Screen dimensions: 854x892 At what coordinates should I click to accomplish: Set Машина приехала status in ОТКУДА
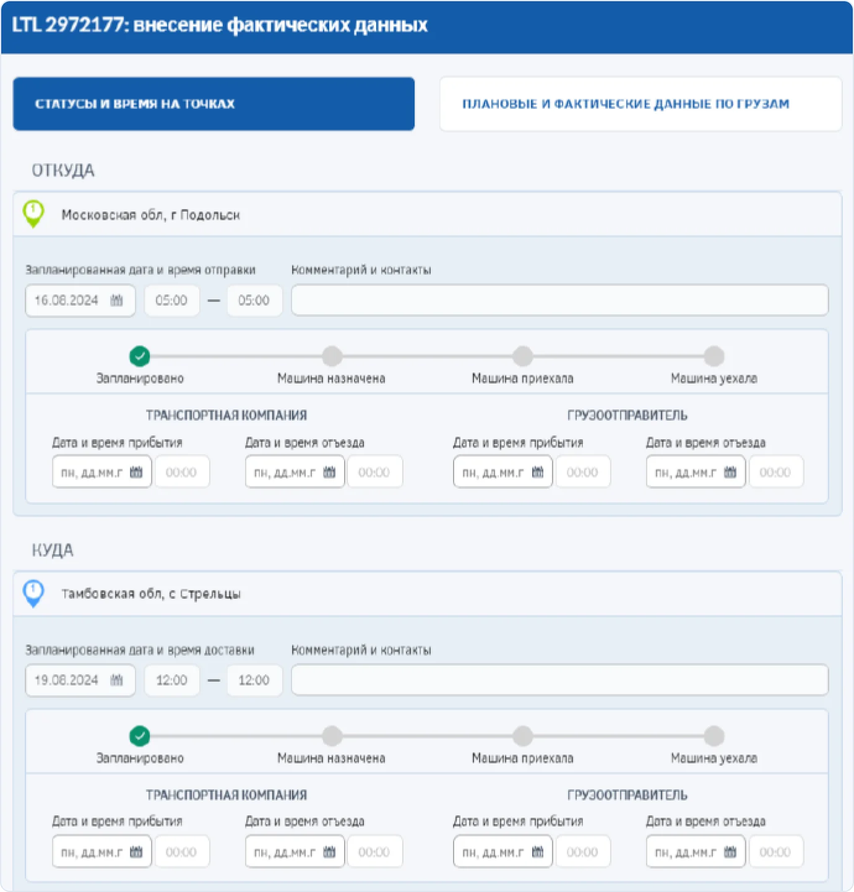pos(523,356)
